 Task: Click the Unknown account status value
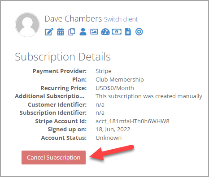pyautogui.click(x=109, y=138)
